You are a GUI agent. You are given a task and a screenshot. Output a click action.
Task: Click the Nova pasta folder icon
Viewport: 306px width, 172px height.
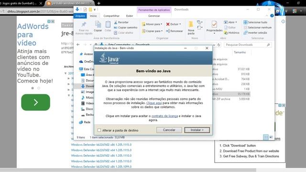point(191,25)
